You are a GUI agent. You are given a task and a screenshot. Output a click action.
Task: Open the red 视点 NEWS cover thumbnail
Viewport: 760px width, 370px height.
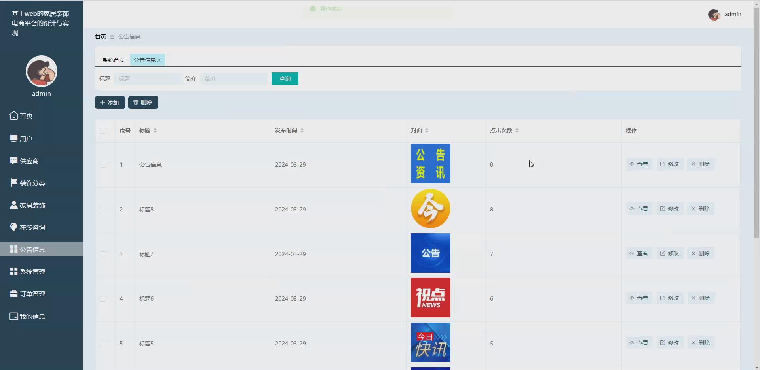[x=431, y=298]
